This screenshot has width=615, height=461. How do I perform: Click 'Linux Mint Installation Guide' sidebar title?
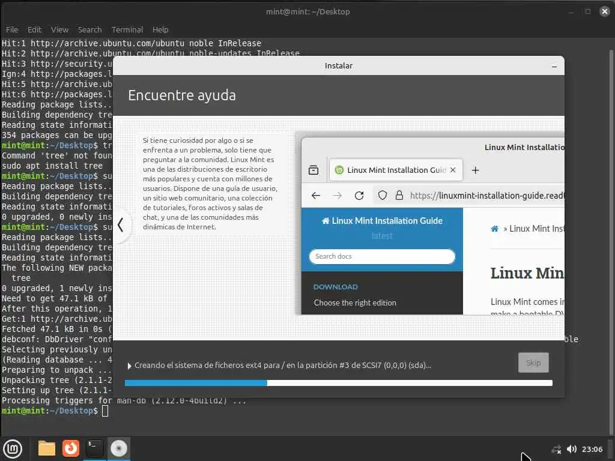coord(383,221)
